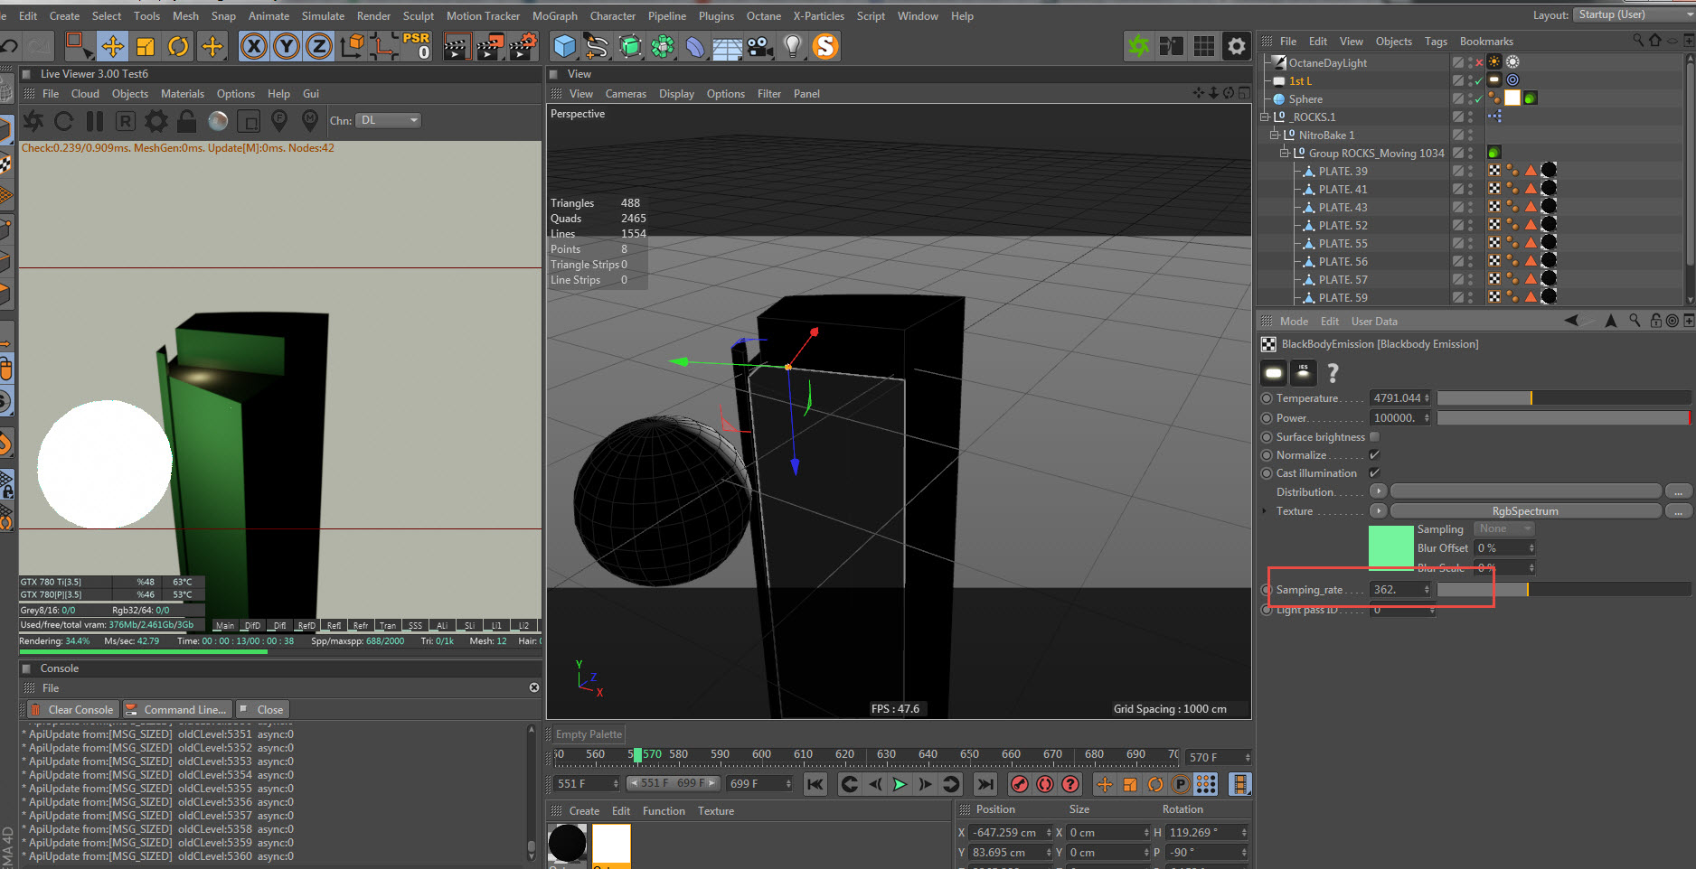
Task: Click the Scale tool icon
Action: tap(146, 46)
